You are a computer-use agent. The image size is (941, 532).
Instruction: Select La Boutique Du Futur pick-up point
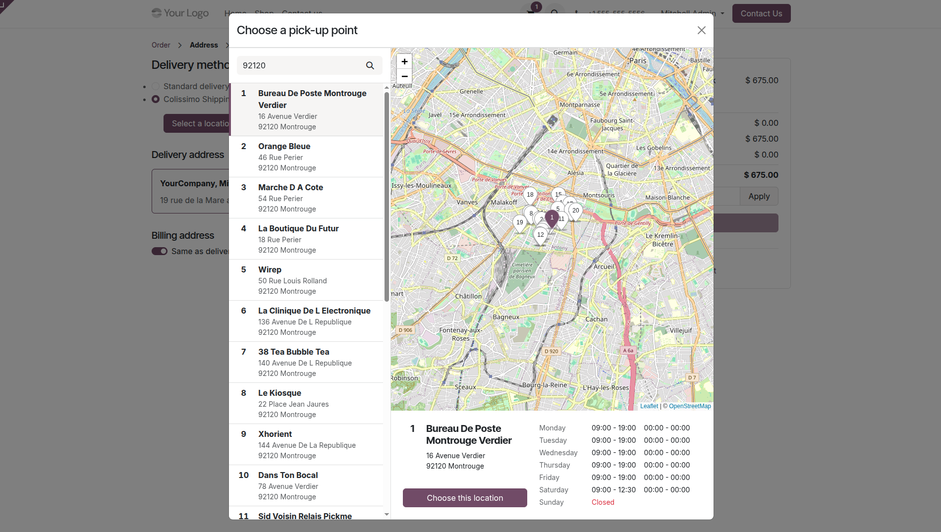[306, 239]
